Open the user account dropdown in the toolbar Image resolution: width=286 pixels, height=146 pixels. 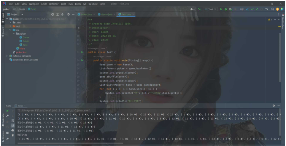click(192, 9)
